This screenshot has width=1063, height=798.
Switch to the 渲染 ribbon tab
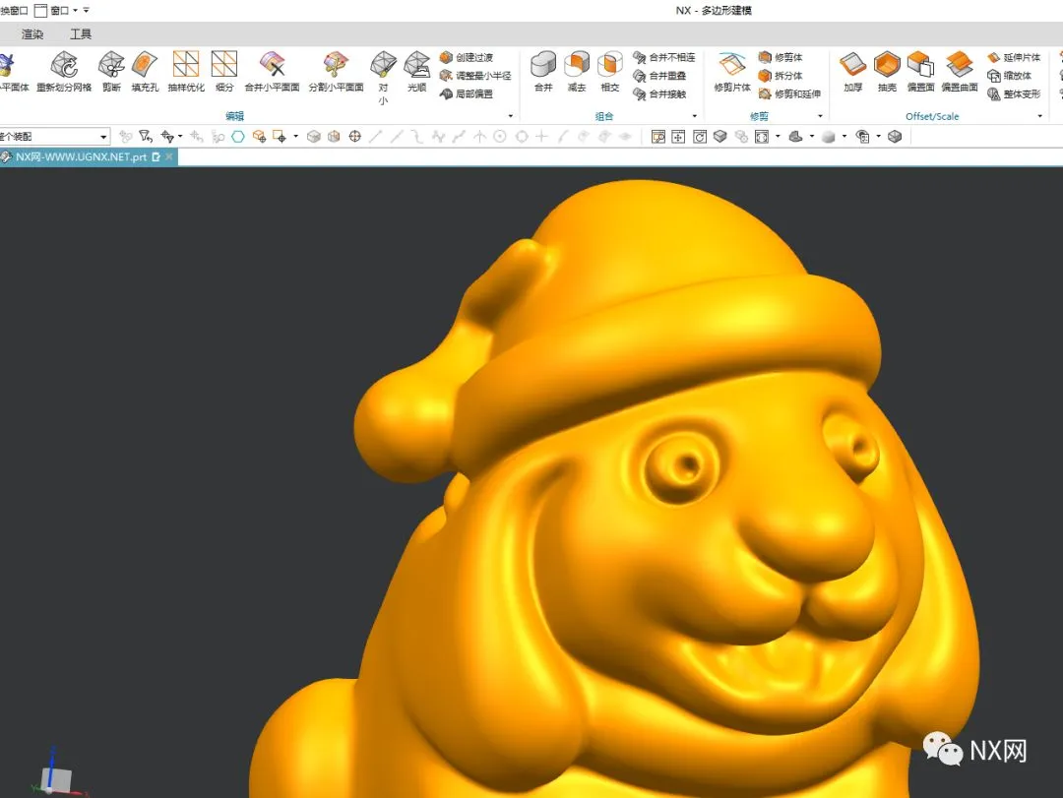coord(31,33)
